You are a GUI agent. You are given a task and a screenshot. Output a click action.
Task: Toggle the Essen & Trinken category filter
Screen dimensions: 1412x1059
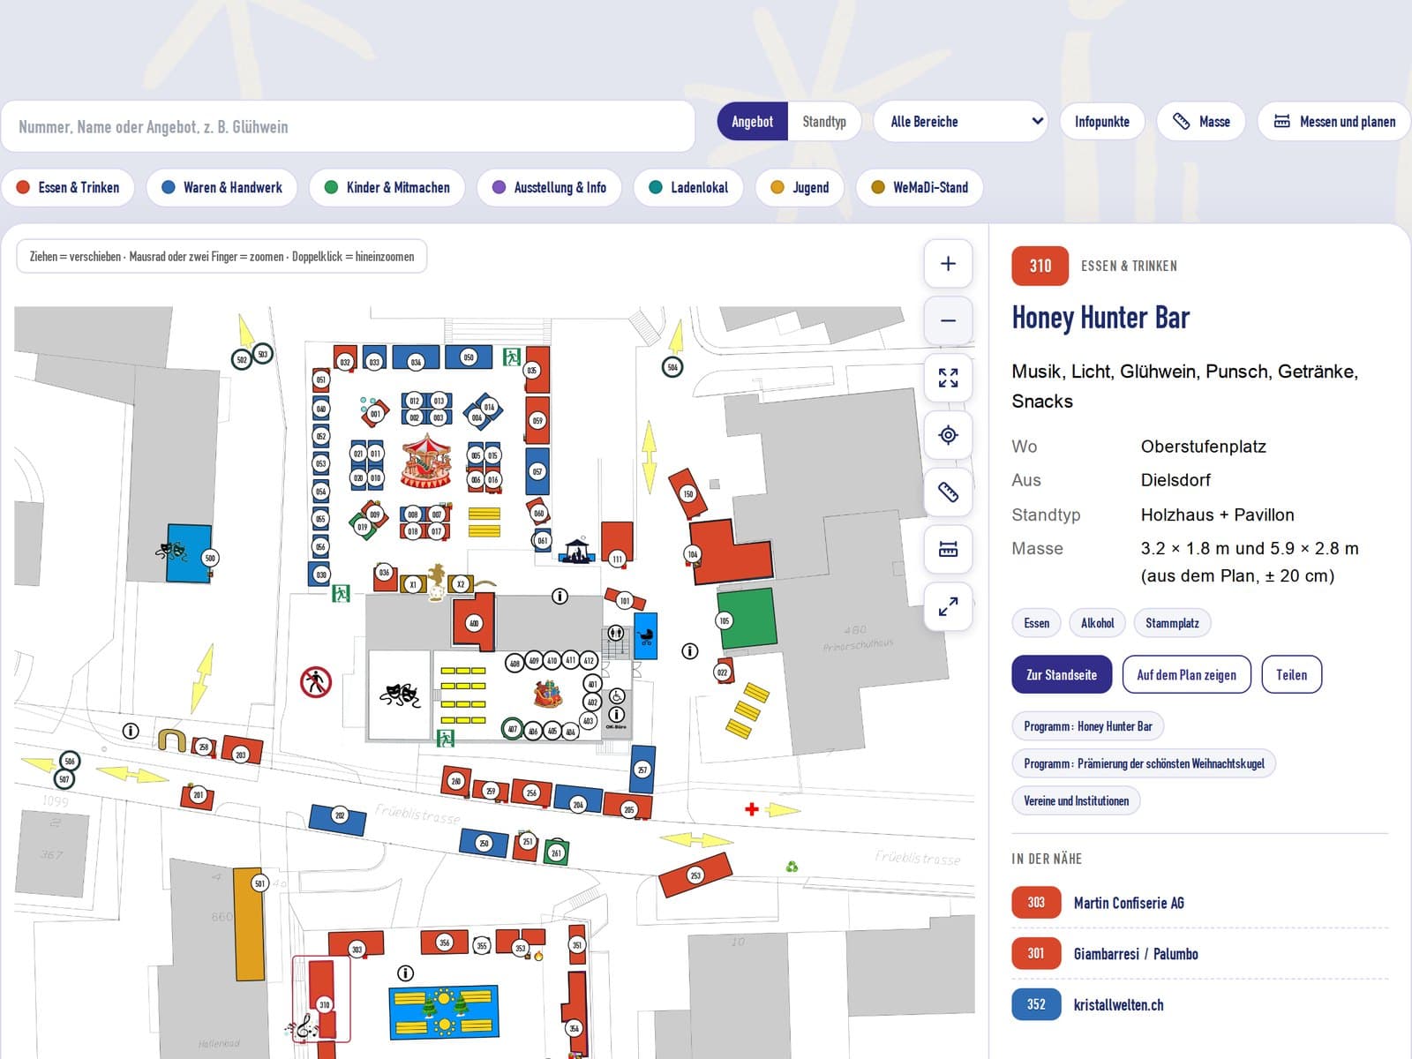[68, 187]
